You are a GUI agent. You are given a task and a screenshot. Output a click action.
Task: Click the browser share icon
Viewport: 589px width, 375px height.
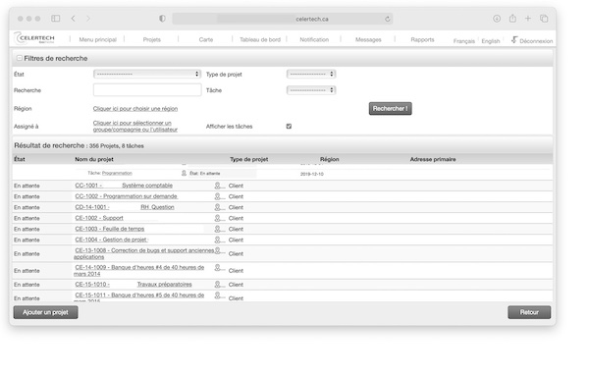coord(512,18)
